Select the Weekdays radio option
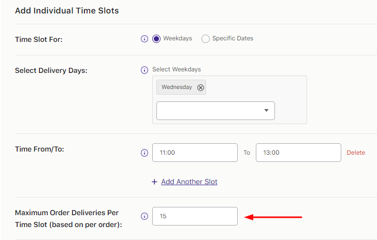This screenshot has height=240, width=377. [156, 39]
